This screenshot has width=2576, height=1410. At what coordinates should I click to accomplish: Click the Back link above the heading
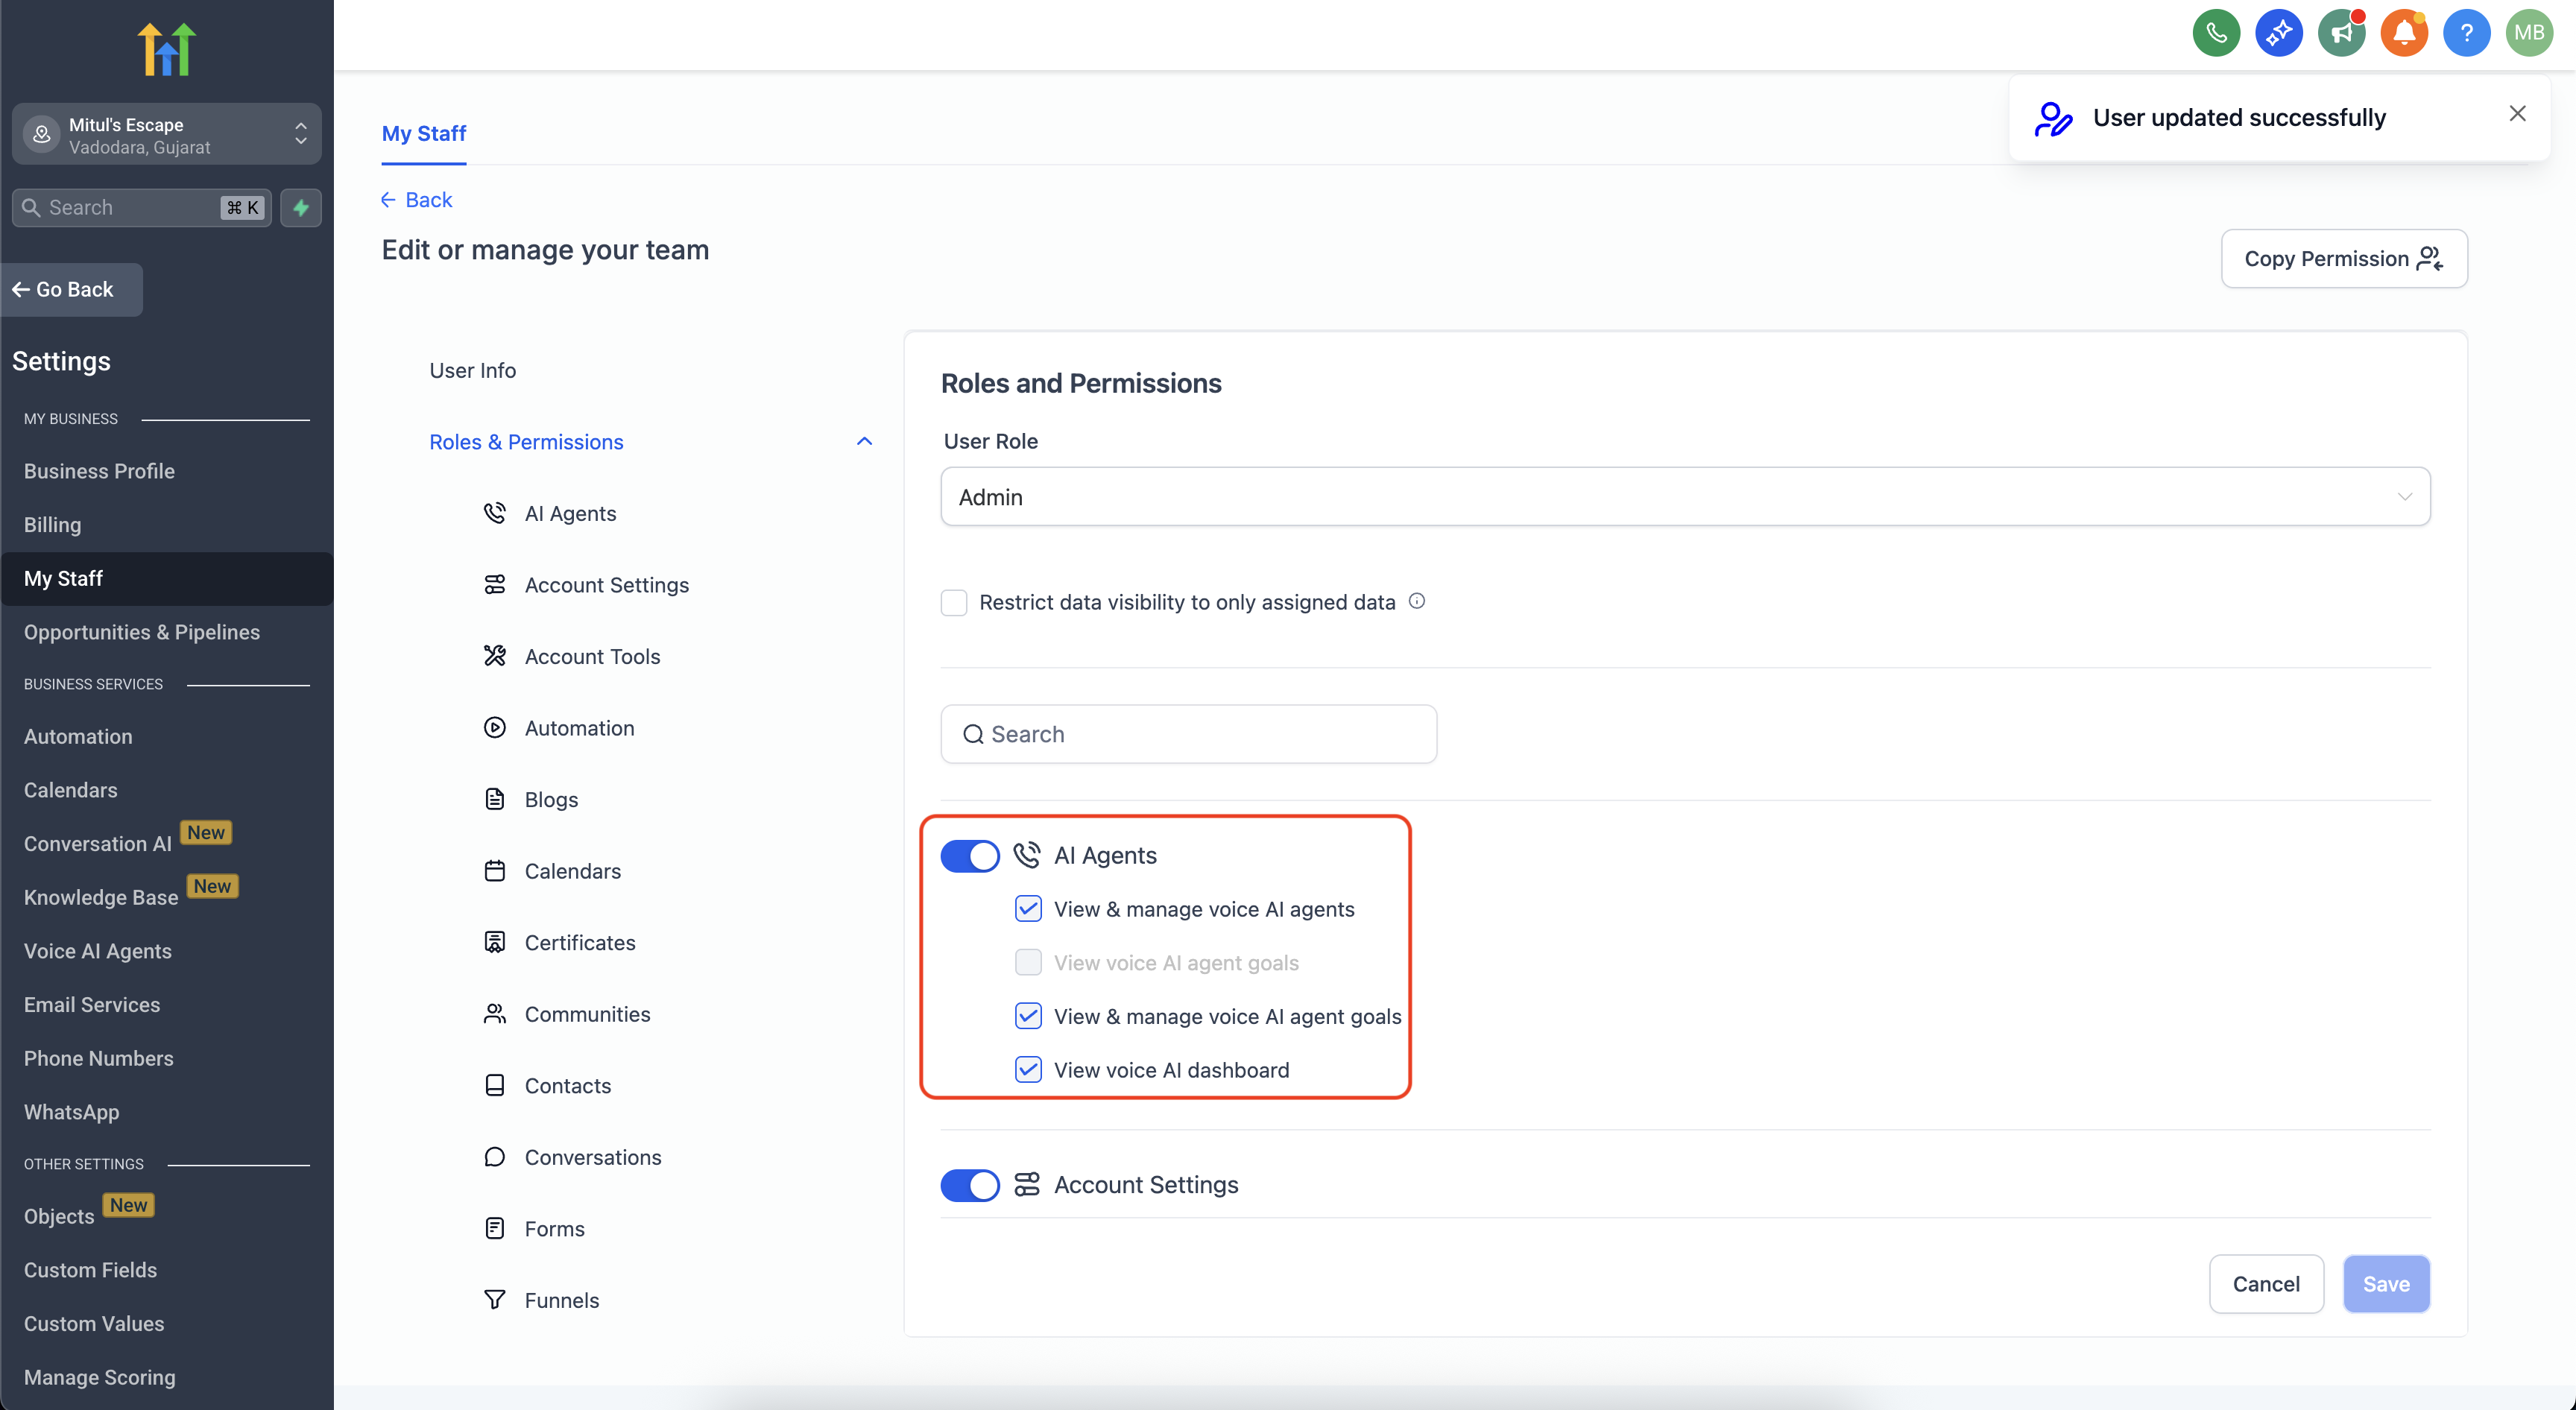click(417, 200)
